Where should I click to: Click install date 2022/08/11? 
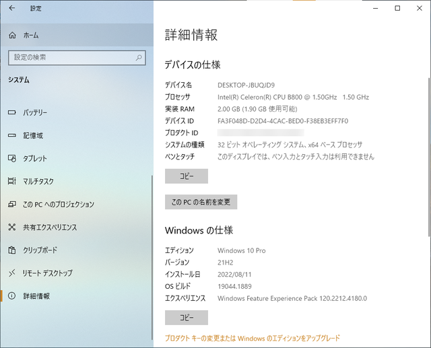click(x=234, y=275)
